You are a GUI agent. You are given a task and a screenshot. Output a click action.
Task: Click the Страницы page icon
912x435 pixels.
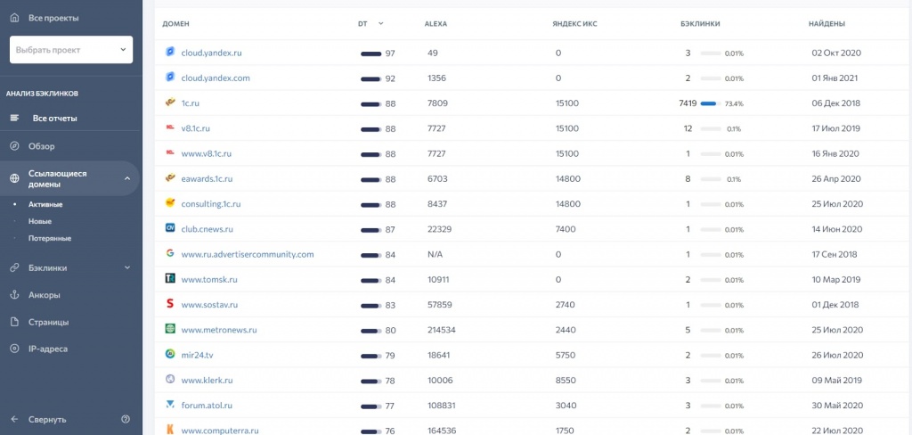(x=14, y=322)
